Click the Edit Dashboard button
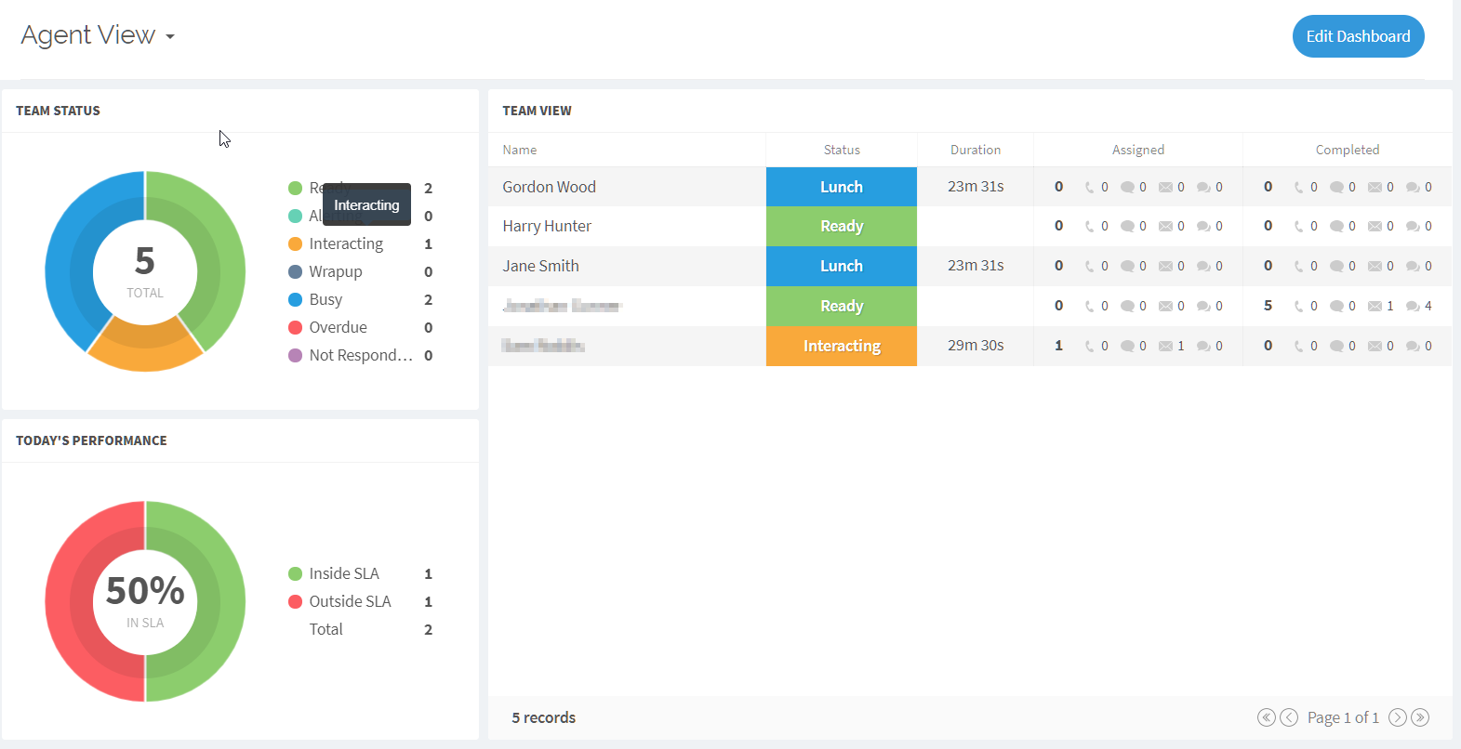This screenshot has height=749, width=1461. 1358,36
